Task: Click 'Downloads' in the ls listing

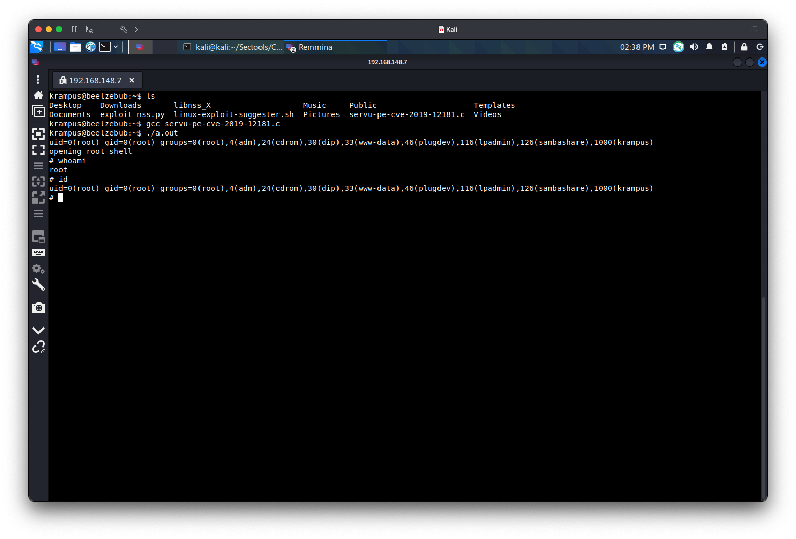Action: pyautogui.click(x=121, y=105)
